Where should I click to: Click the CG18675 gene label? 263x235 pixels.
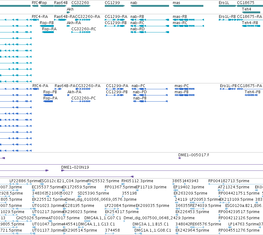246,3
